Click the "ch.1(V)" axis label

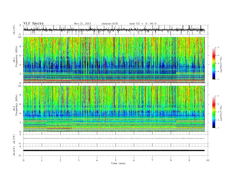[14, 30]
